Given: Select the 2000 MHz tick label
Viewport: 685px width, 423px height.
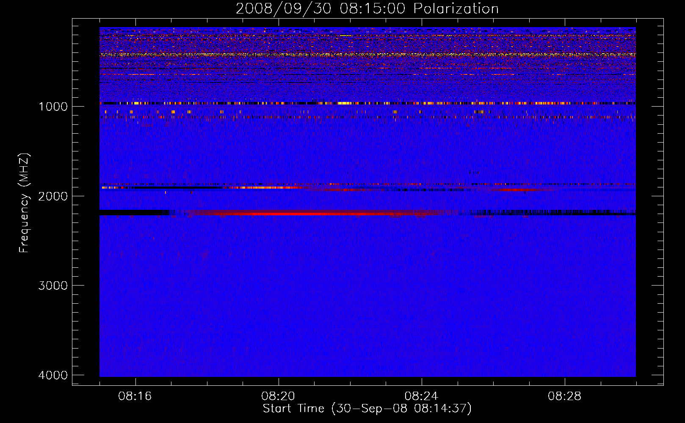Looking at the screenshot, I should point(53,196).
